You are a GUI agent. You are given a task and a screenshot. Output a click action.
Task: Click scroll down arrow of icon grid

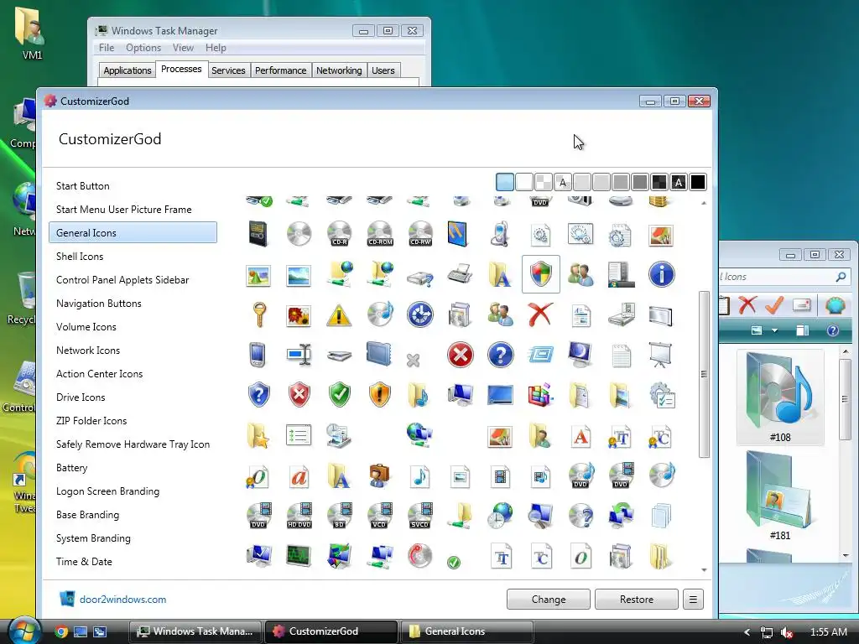(704, 570)
